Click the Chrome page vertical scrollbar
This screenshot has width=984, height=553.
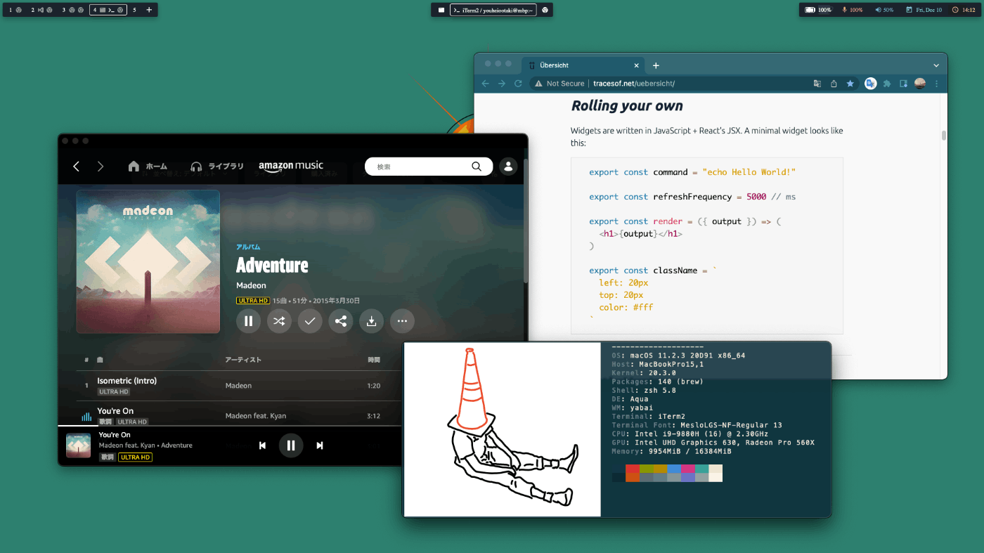pyautogui.click(x=944, y=136)
